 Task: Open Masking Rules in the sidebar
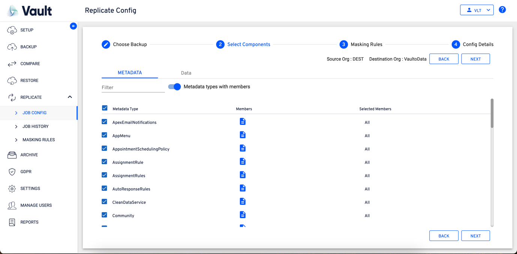(38, 140)
